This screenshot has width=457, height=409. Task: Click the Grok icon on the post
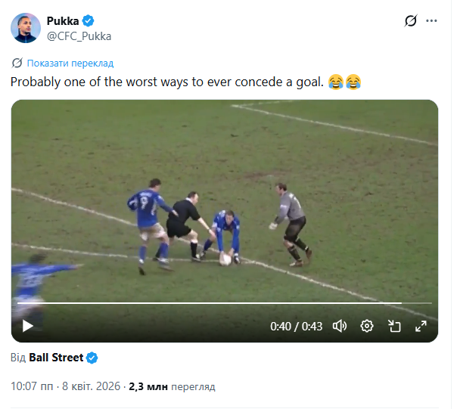pos(411,21)
